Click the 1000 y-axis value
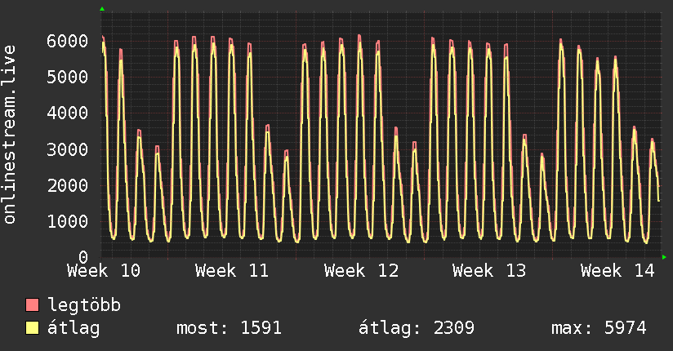Viewport: 673px width, 351px height. click(68, 221)
